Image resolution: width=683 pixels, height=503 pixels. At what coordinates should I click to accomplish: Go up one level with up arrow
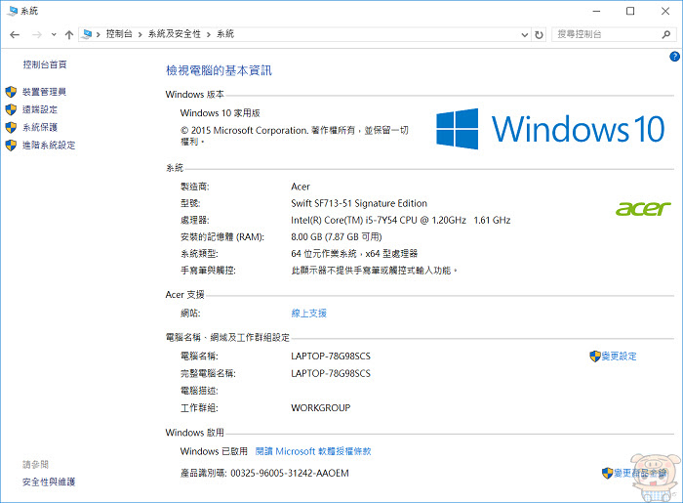(69, 34)
